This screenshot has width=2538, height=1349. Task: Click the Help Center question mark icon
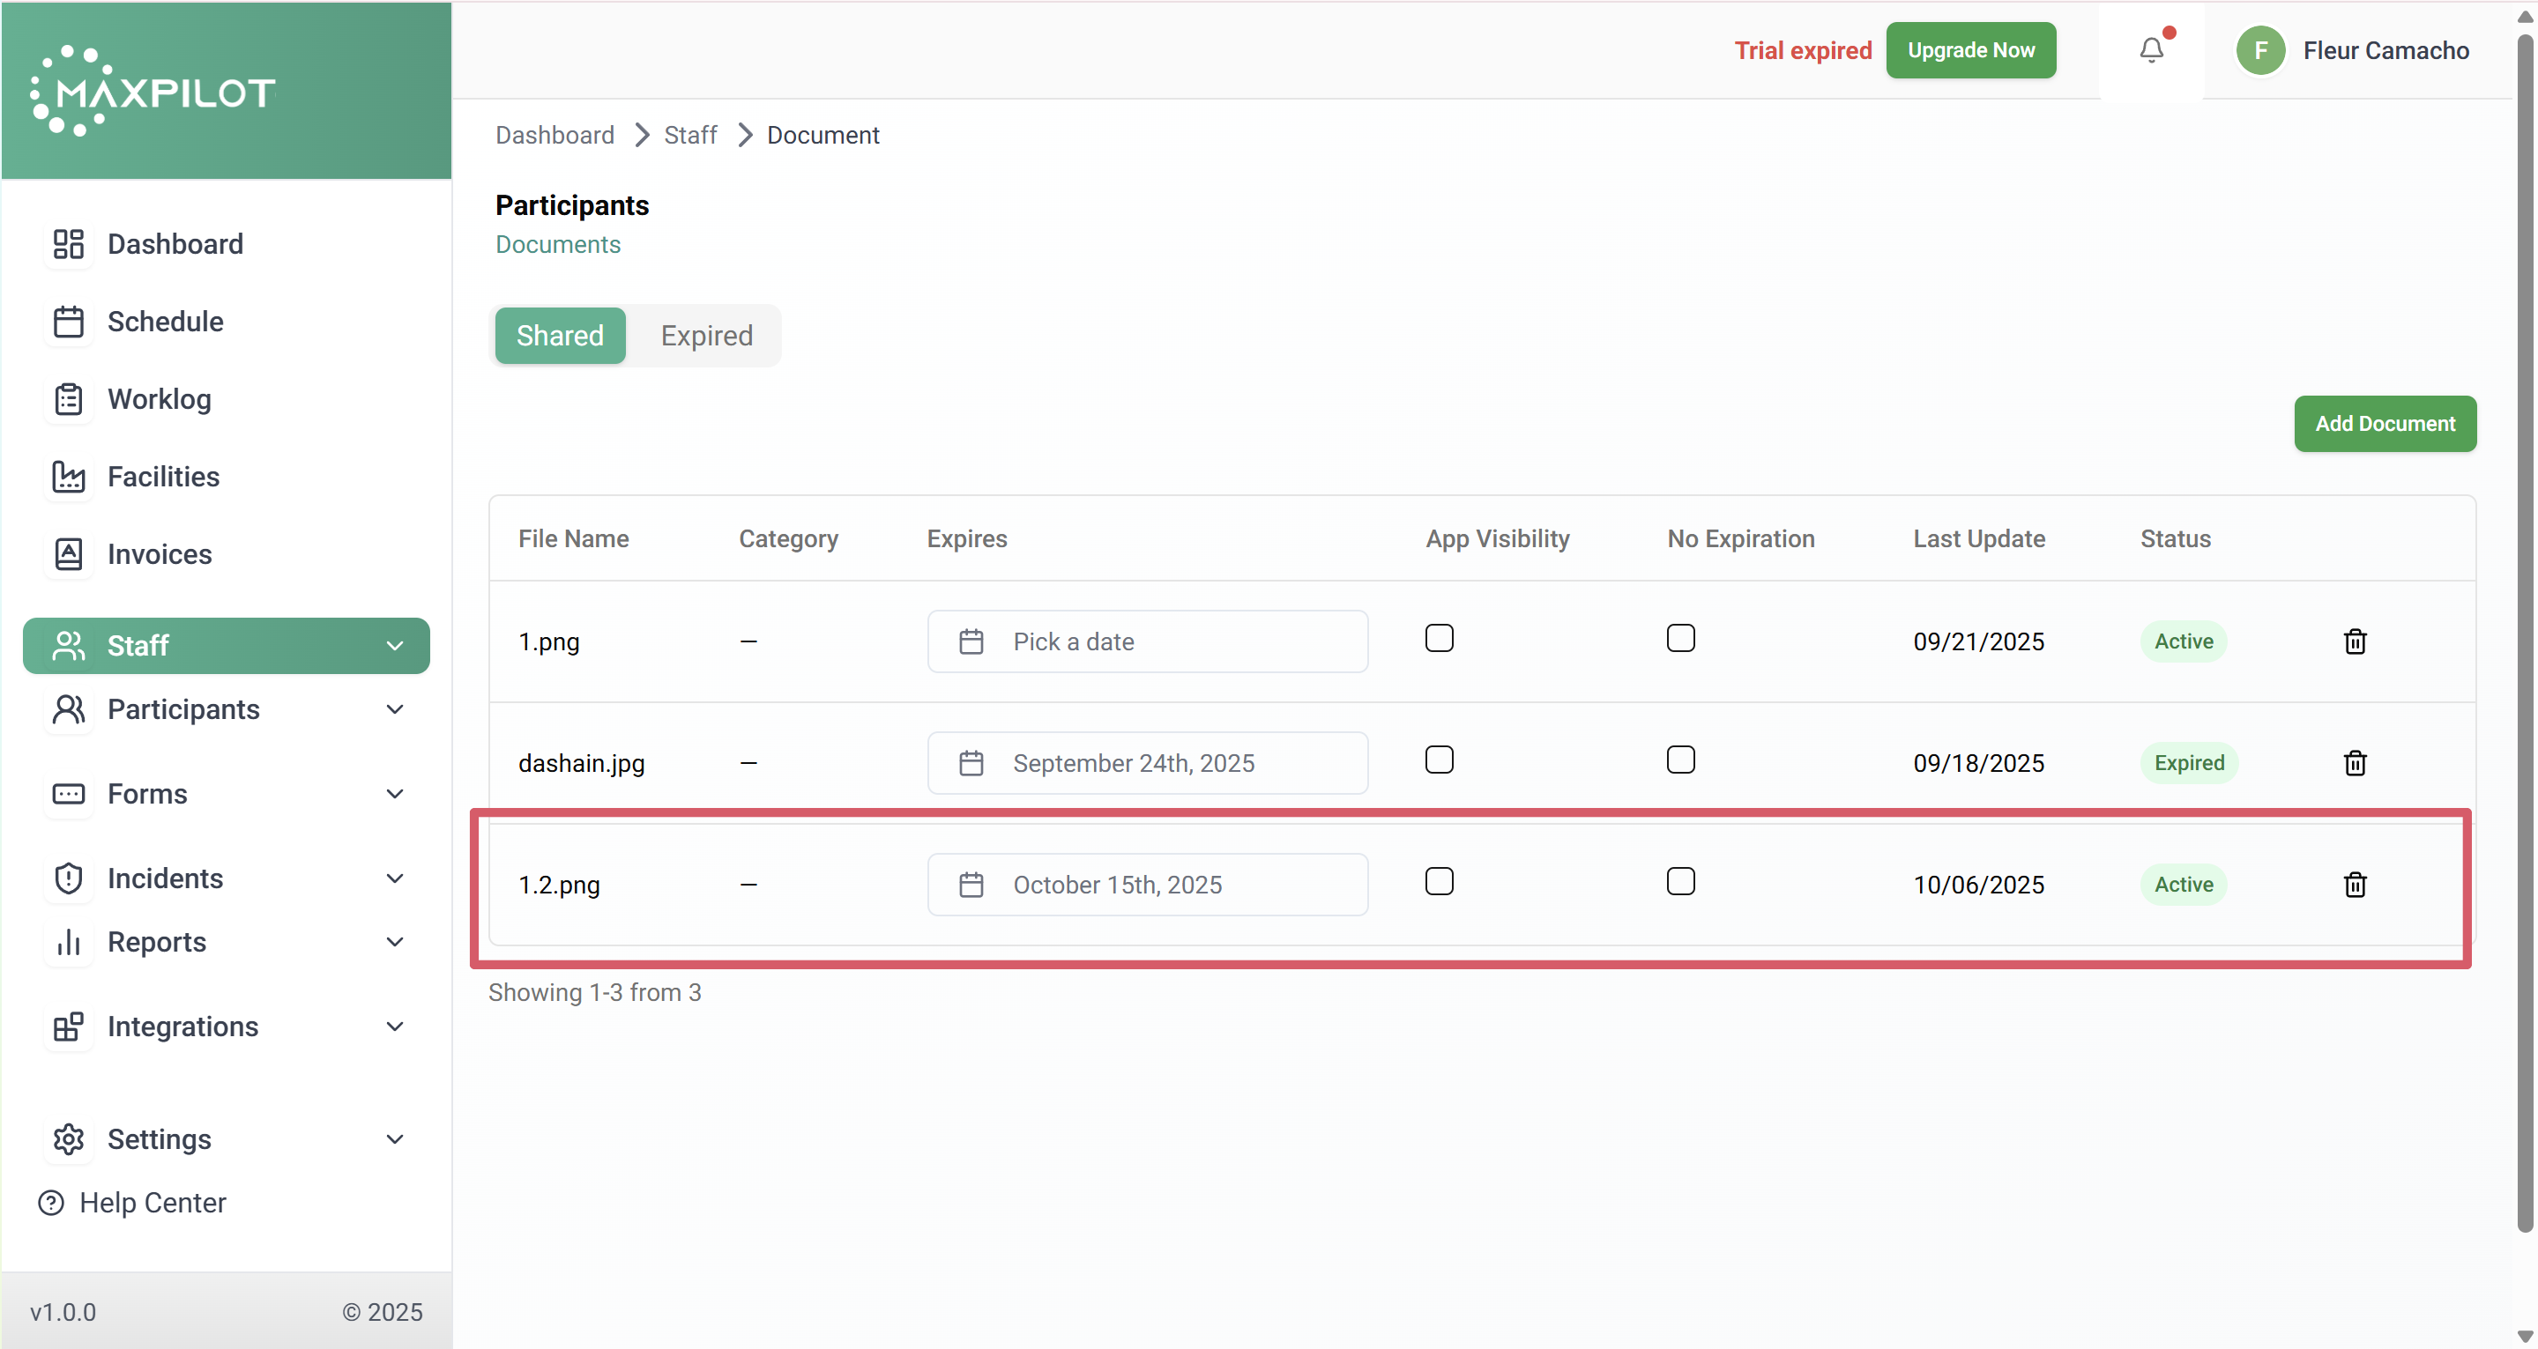coord(51,1202)
